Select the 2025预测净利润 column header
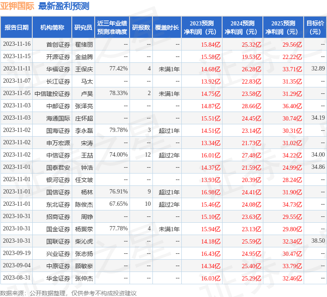Viewport: 327px width, 297px height. (283, 27)
